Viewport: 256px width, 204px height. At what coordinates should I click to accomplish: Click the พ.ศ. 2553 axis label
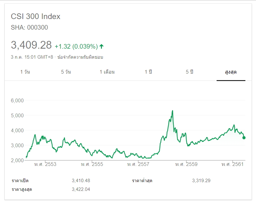[x=46, y=164]
